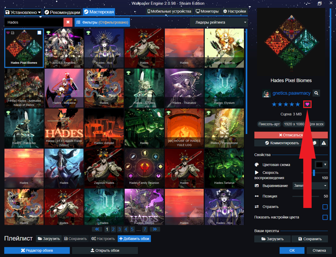Click the trophy badge on HOUSE OF HADES YULE LOG
The image size is (336, 257).
(x=168, y=113)
